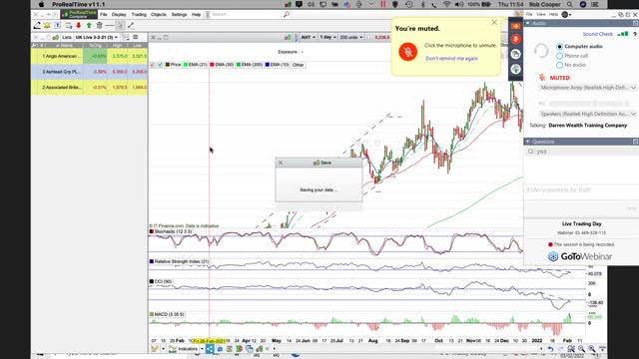Open the audio help question mark
The height and width of the screenshot is (359, 639).
point(635,34)
